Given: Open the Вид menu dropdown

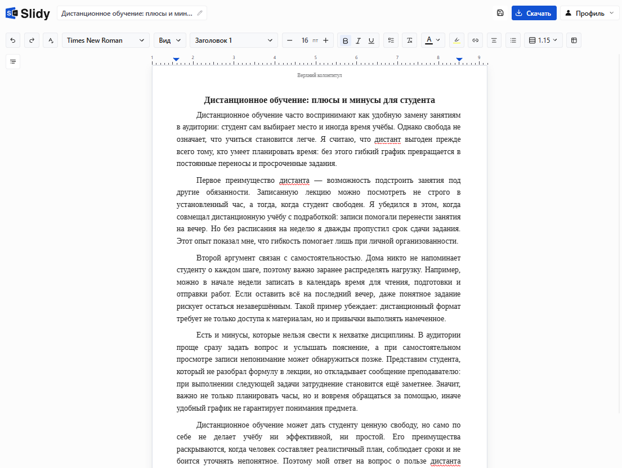Looking at the screenshot, I should [x=170, y=40].
